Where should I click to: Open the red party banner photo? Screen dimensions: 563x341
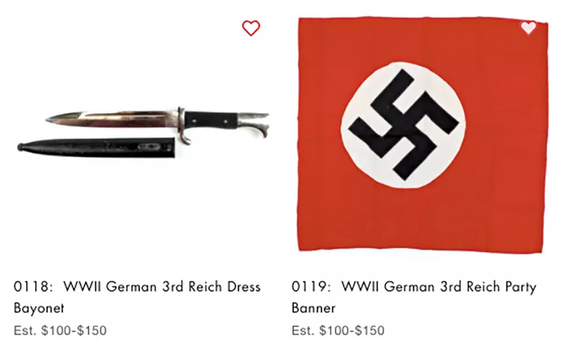point(423,135)
